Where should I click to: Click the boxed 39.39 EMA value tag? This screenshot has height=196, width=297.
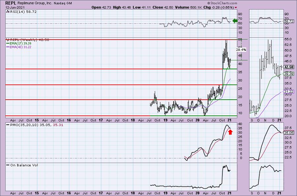[x=289, y=74]
